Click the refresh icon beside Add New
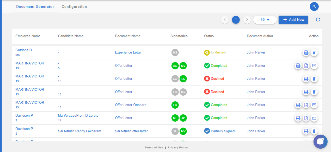Image resolution: width=331 pixels, height=152 pixels. (318, 20)
